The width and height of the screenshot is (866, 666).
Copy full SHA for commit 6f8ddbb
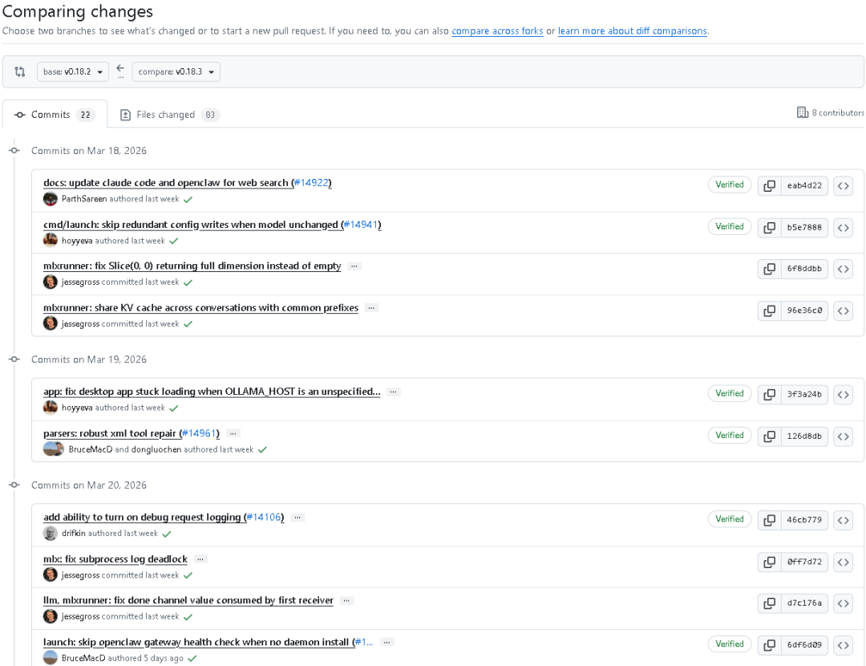pos(769,269)
